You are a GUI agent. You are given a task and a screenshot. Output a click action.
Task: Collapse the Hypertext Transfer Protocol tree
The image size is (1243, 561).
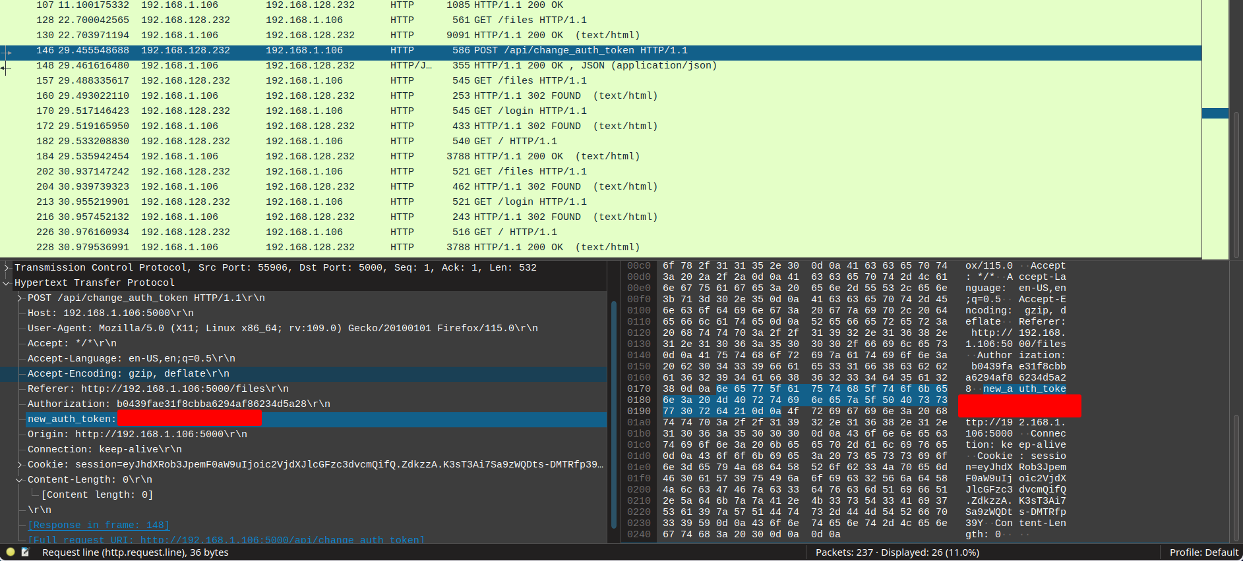(x=7, y=283)
